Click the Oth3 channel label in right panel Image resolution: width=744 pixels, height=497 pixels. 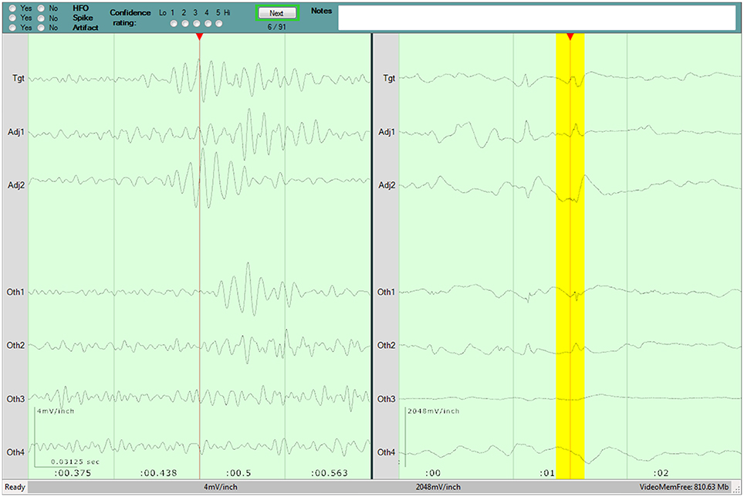[x=386, y=399]
